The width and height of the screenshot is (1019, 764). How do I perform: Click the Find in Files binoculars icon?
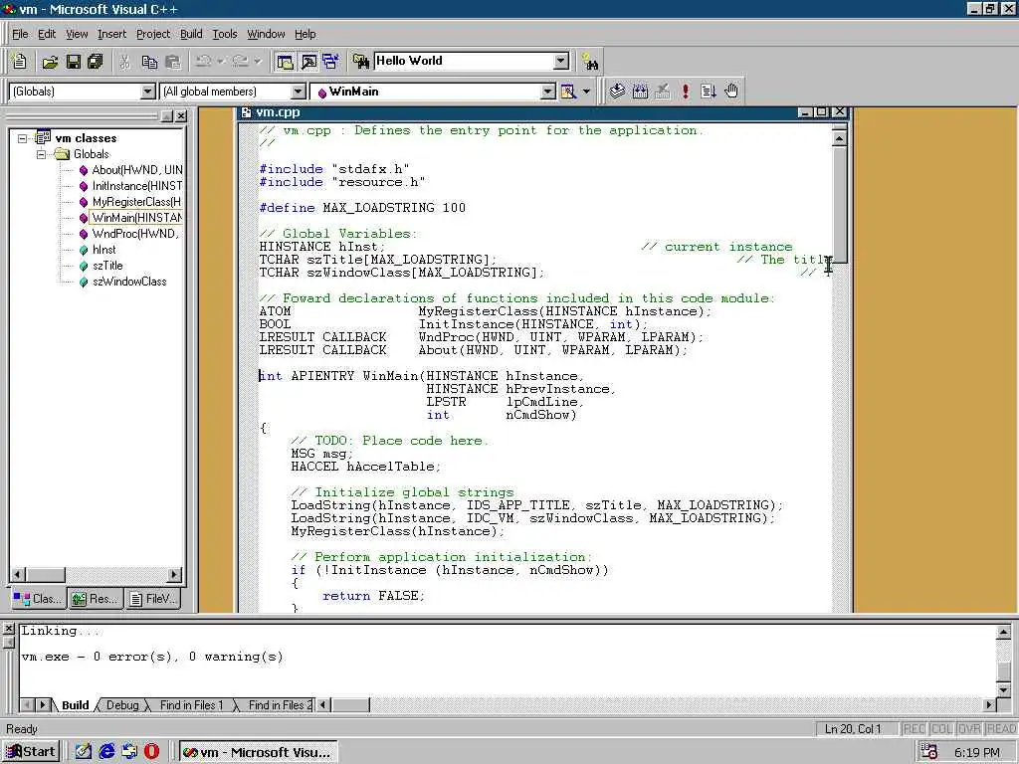pos(360,62)
